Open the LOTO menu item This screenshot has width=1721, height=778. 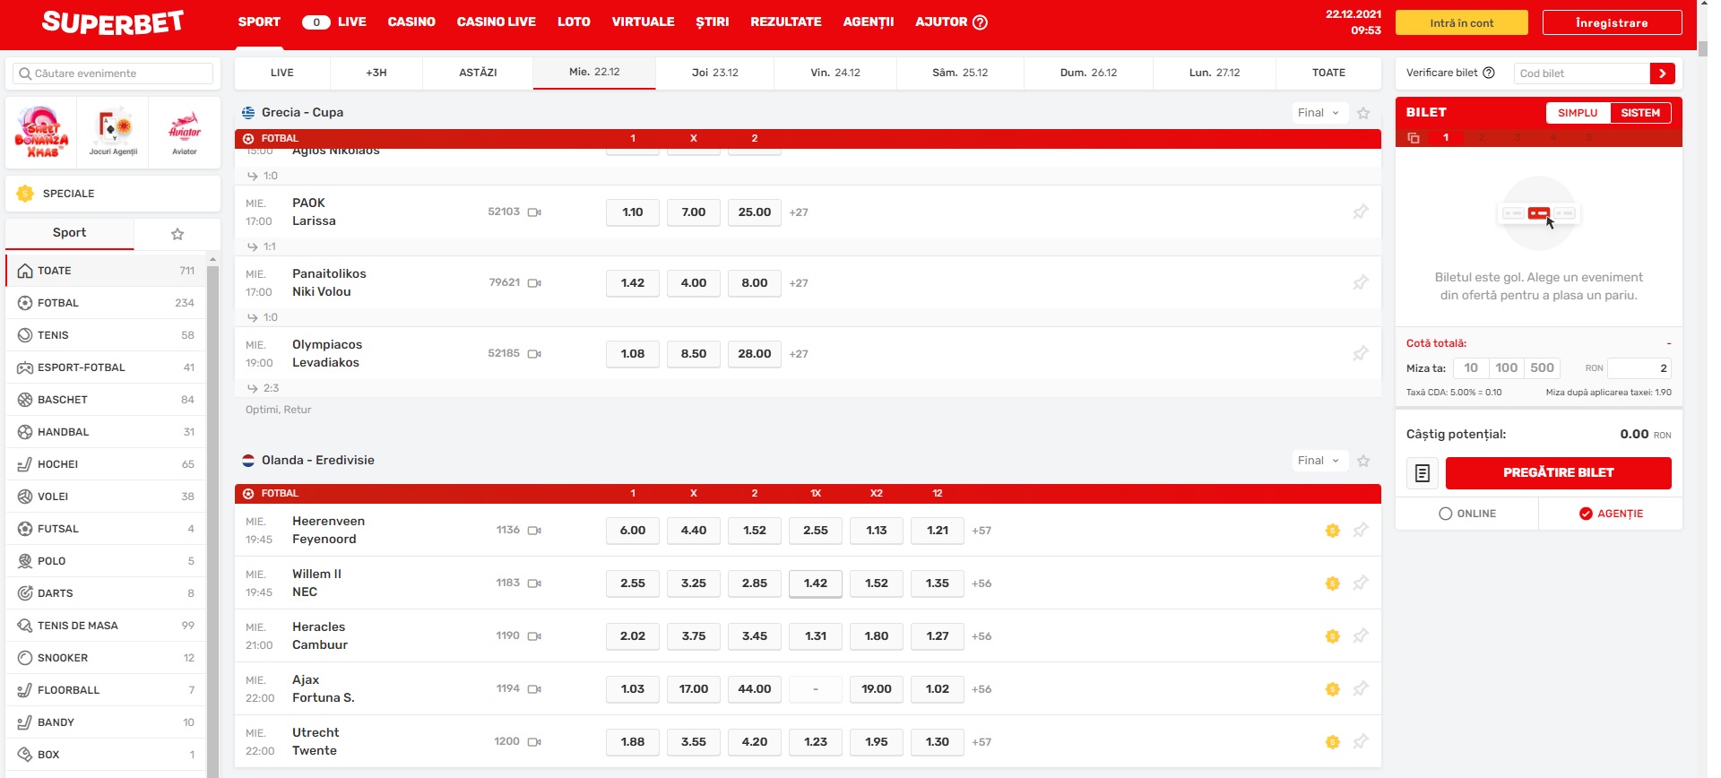click(x=574, y=22)
